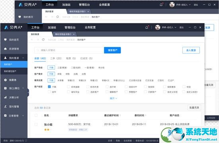The height and width of the screenshot is (143, 219).
Task: Open the 张小姐 customer name
Action: [x=48, y=124]
